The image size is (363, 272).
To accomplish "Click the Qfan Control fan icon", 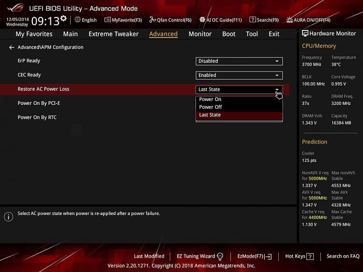I will click(152, 20).
